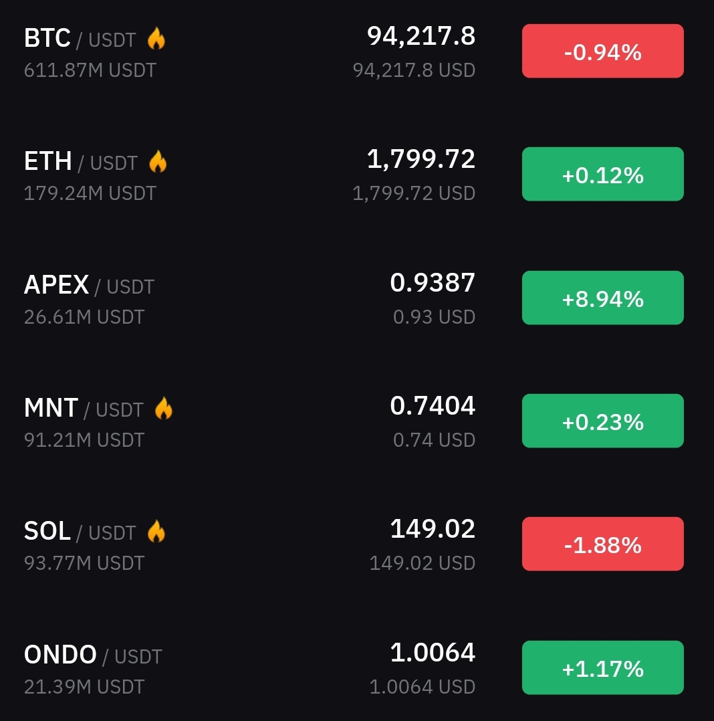Screen dimensions: 714x721
Task: Click the green +0.12% ETH change badge
Action: click(x=603, y=175)
